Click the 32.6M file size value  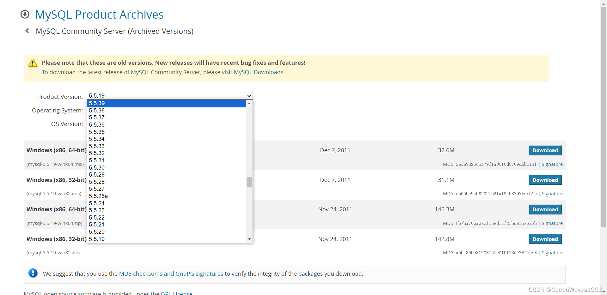pos(446,150)
